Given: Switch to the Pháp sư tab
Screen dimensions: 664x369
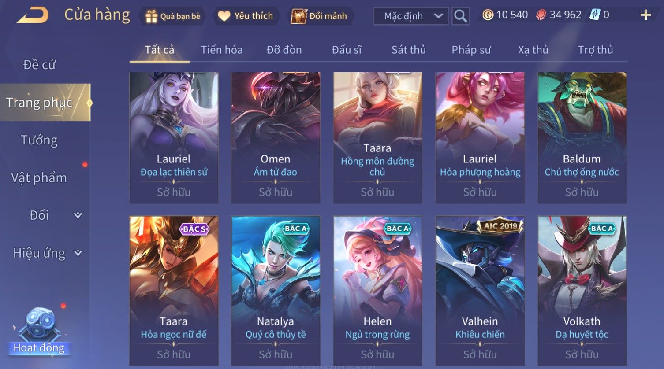Looking at the screenshot, I should point(471,50).
